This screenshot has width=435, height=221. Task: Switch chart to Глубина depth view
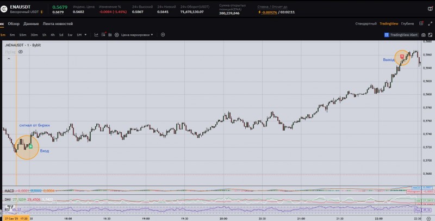point(407,23)
